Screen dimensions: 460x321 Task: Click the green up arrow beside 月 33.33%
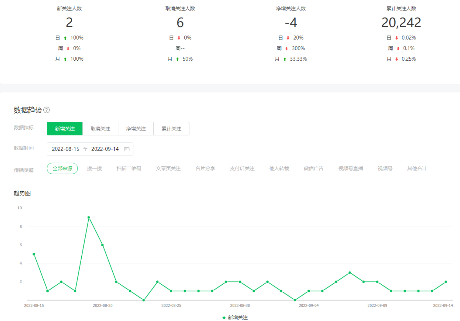pyautogui.click(x=285, y=59)
